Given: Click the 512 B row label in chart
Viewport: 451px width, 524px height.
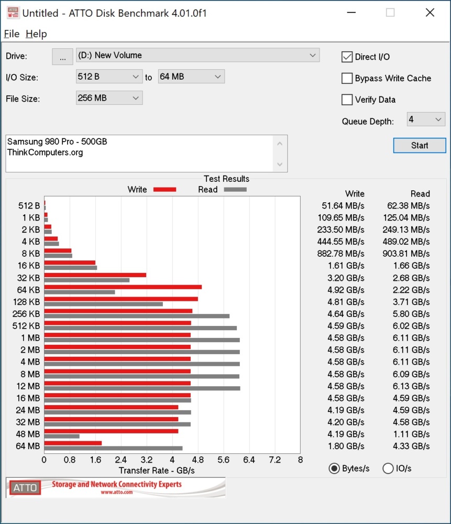Looking at the screenshot, I should [29, 205].
